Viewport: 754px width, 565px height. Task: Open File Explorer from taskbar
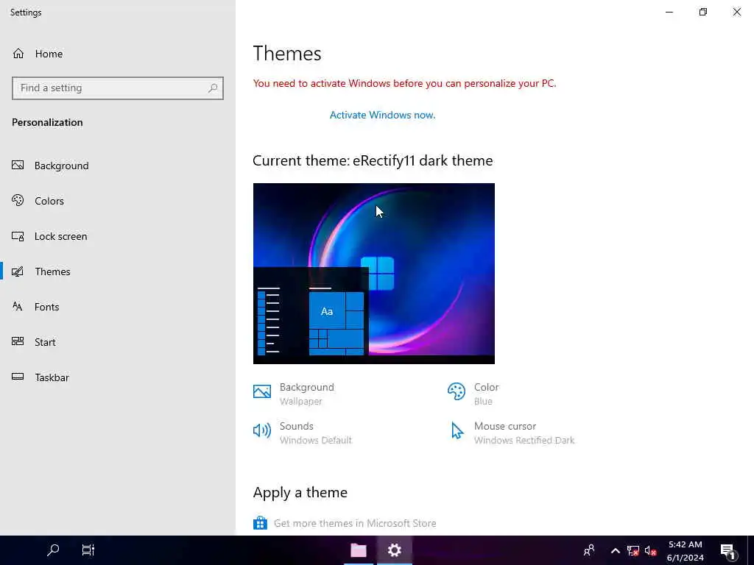359,550
